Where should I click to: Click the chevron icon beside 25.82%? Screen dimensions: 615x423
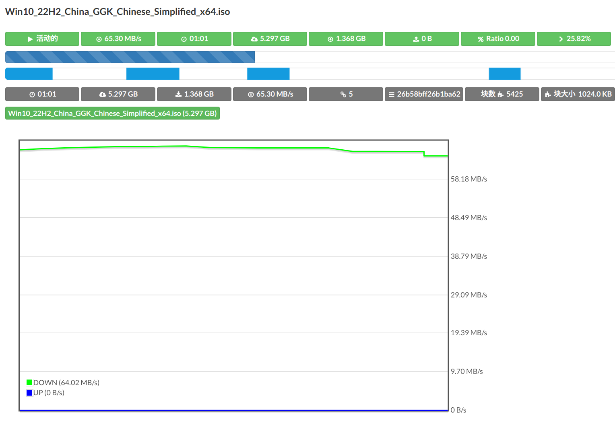coord(561,39)
